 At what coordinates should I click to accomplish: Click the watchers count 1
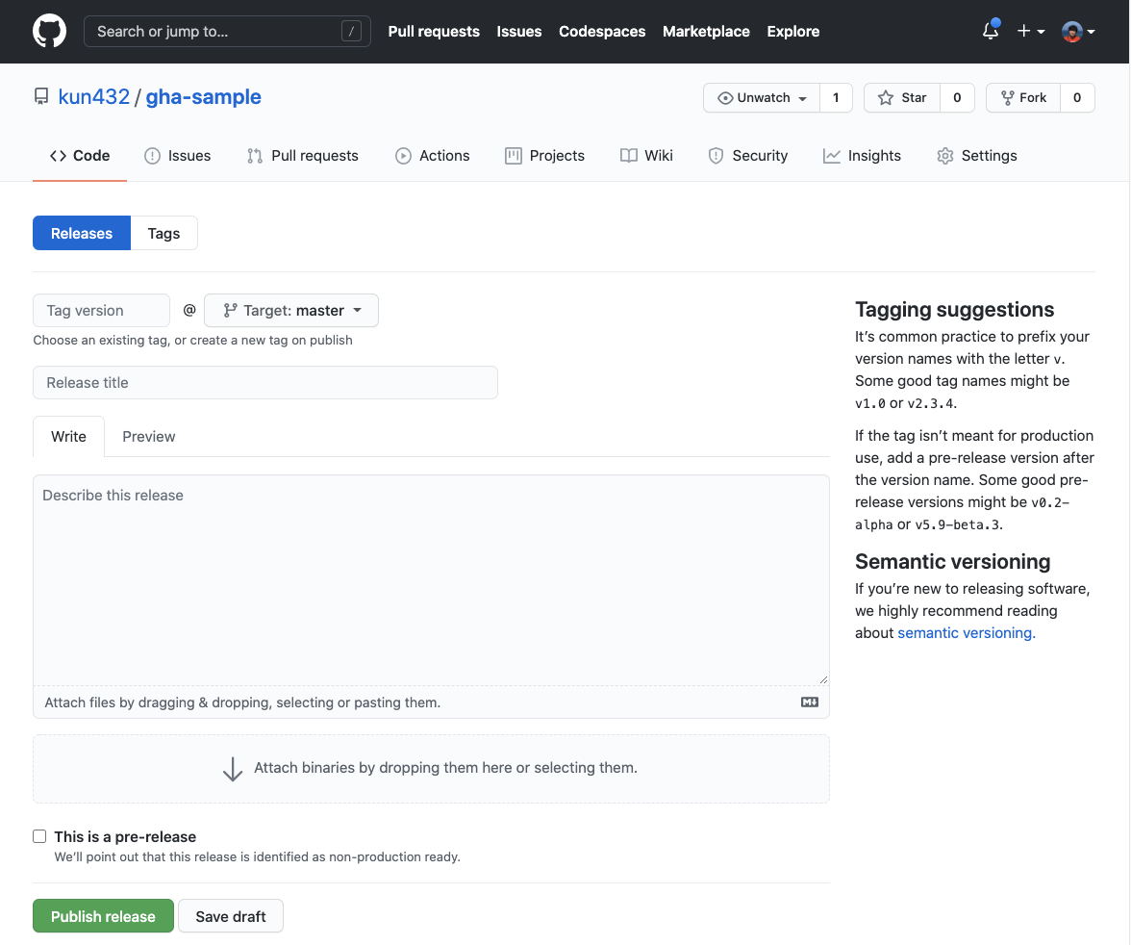tap(836, 97)
